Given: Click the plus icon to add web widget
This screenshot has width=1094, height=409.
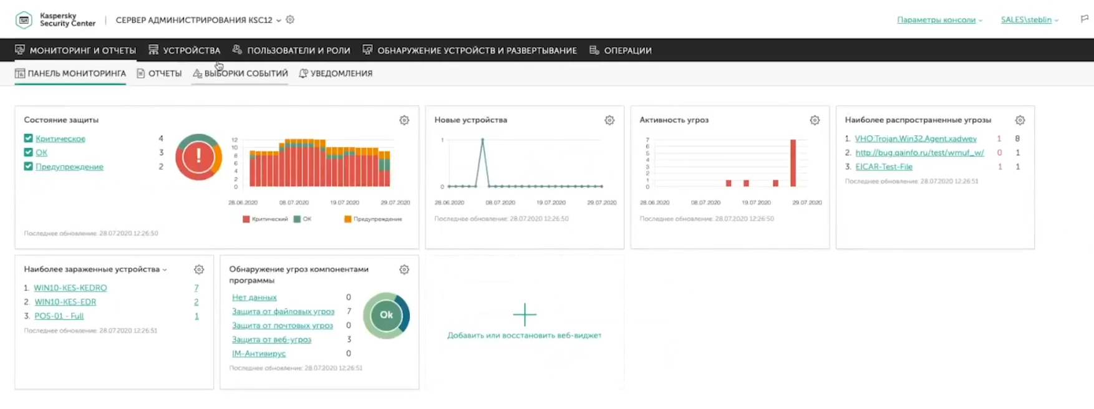Looking at the screenshot, I should (x=525, y=315).
